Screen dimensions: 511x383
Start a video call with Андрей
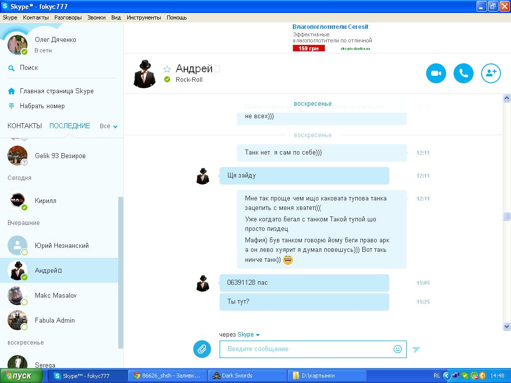[x=436, y=73]
